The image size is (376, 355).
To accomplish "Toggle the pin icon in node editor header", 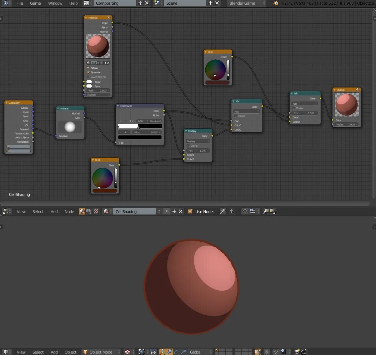I will [222, 211].
